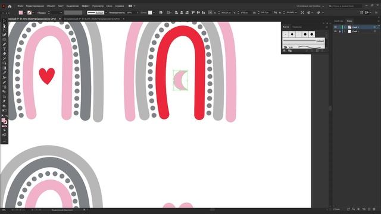The height and width of the screenshot is (214, 381).
Task: Open the Объект menu
Action: tap(51, 6)
